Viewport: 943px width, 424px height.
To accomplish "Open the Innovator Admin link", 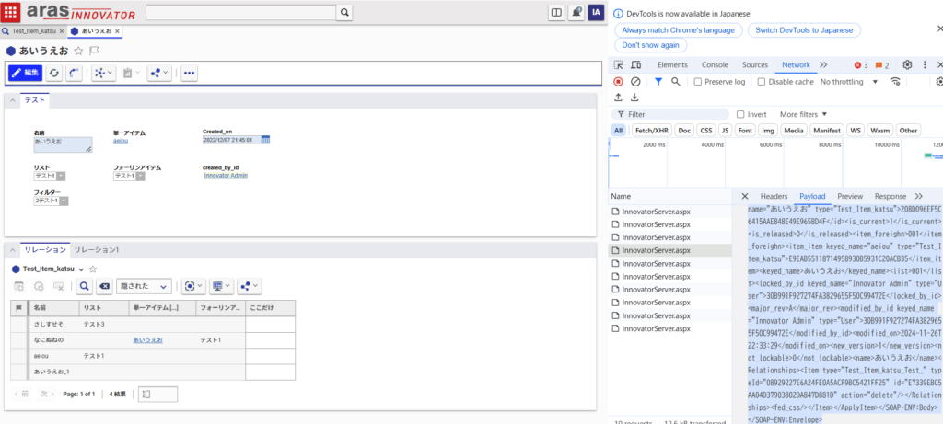I will tap(226, 175).
